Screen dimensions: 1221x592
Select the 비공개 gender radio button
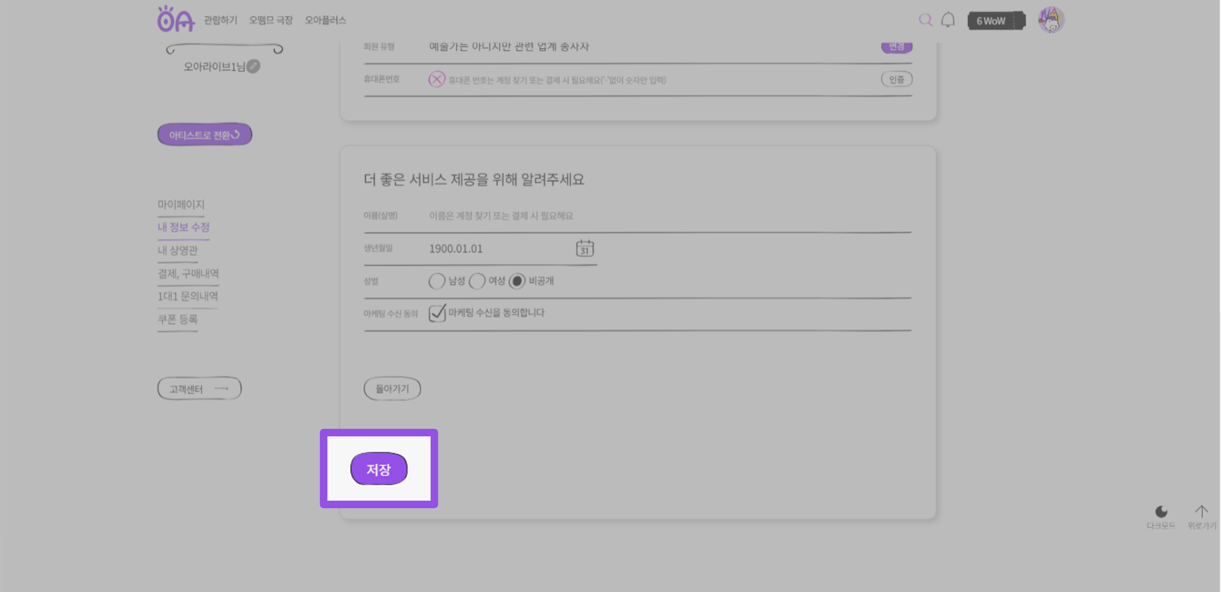pos(517,281)
